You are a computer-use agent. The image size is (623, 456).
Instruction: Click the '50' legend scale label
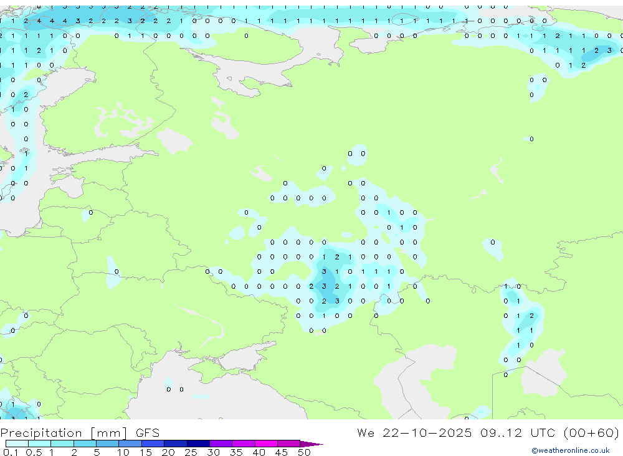[304, 452]
